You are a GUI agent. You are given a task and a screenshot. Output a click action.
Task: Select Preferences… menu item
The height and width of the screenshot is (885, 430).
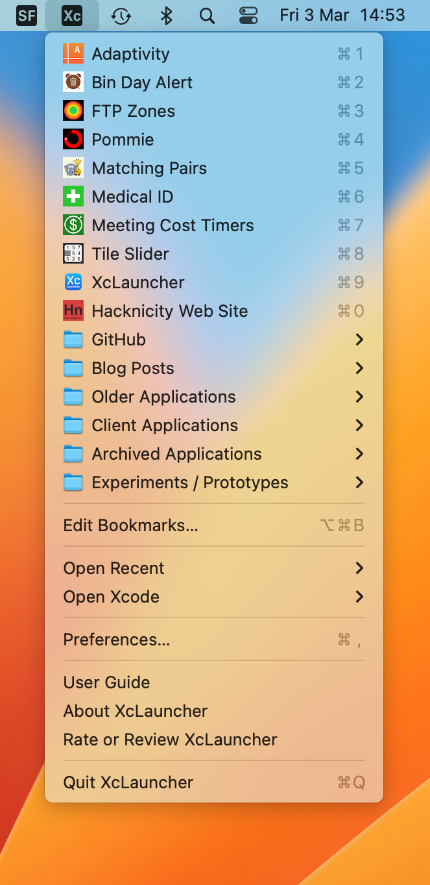pyautogui.click(x=117, y=640)
